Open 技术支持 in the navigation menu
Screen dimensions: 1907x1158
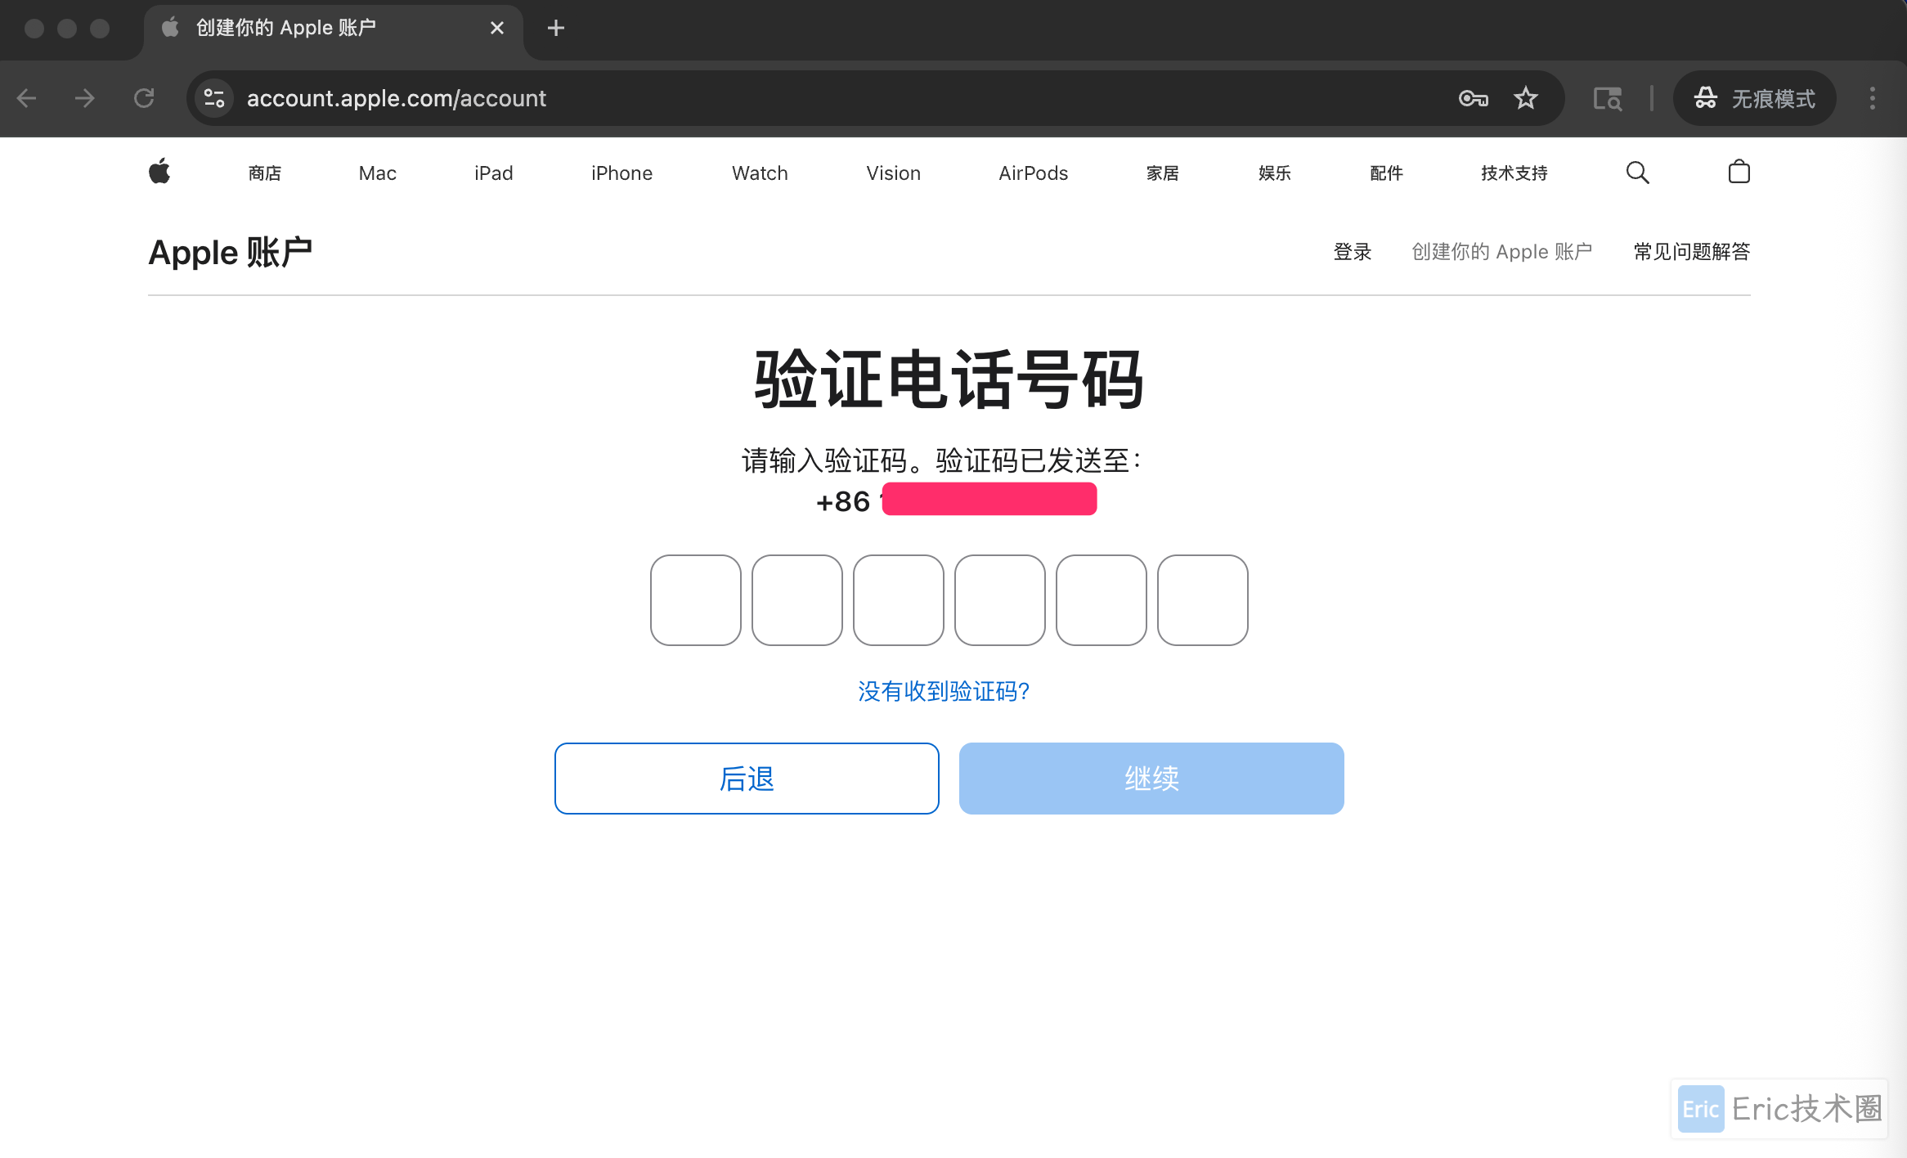click(x=1514, y=173)
